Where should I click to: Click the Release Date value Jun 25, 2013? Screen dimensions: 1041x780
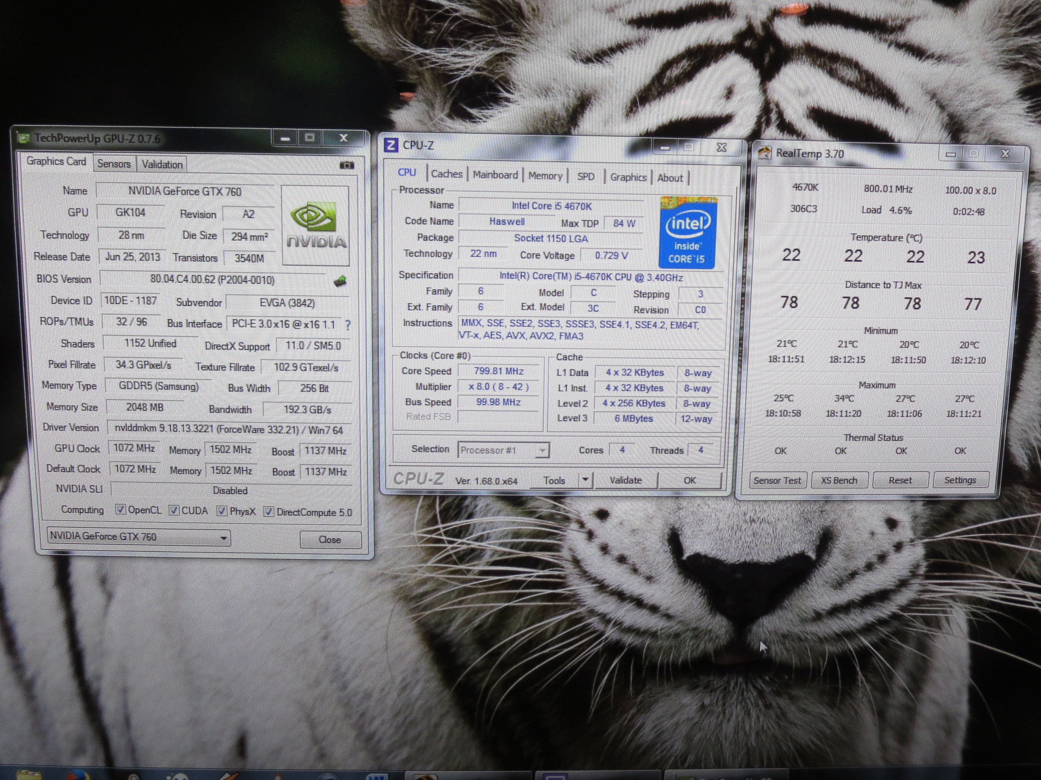click(132, 257)
